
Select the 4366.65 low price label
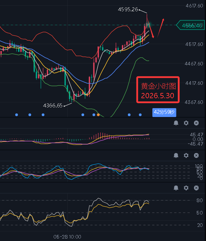(53, 106)
